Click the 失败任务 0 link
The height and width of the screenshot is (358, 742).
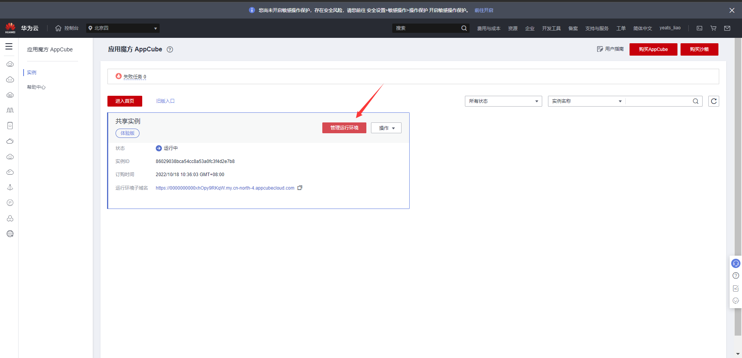tap(134, 77)
